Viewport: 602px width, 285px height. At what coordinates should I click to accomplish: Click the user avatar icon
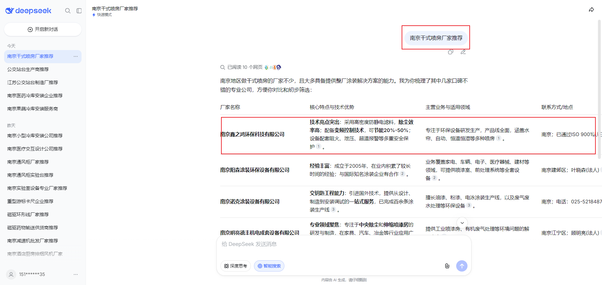11,274
